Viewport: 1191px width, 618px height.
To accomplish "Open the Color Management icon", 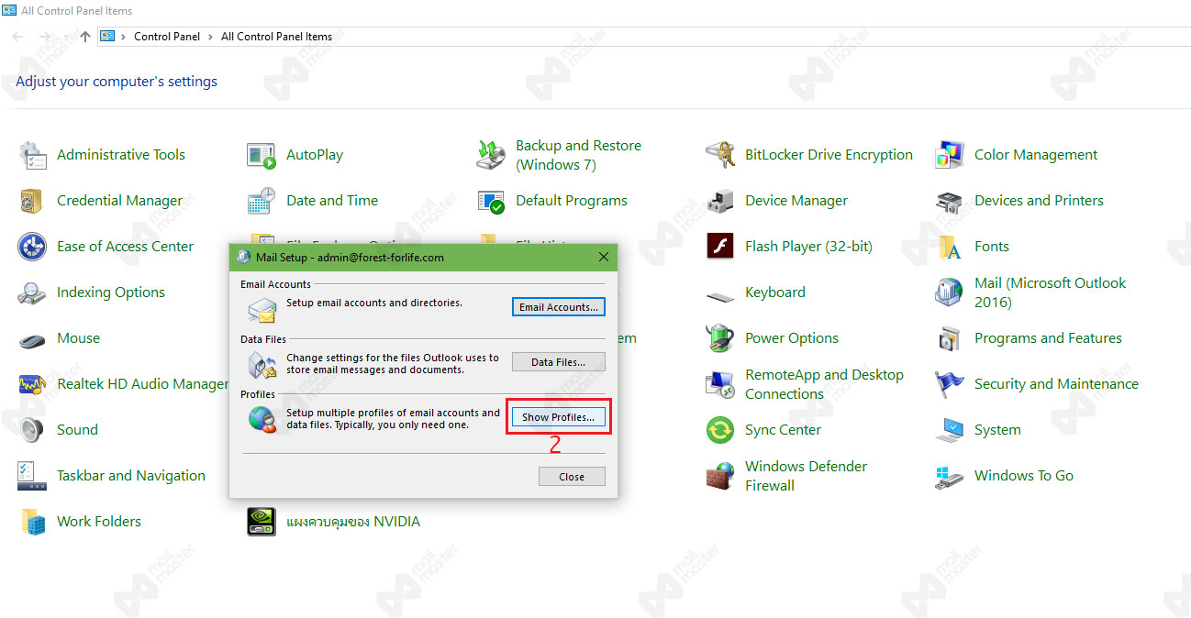I will coord(950,155).
